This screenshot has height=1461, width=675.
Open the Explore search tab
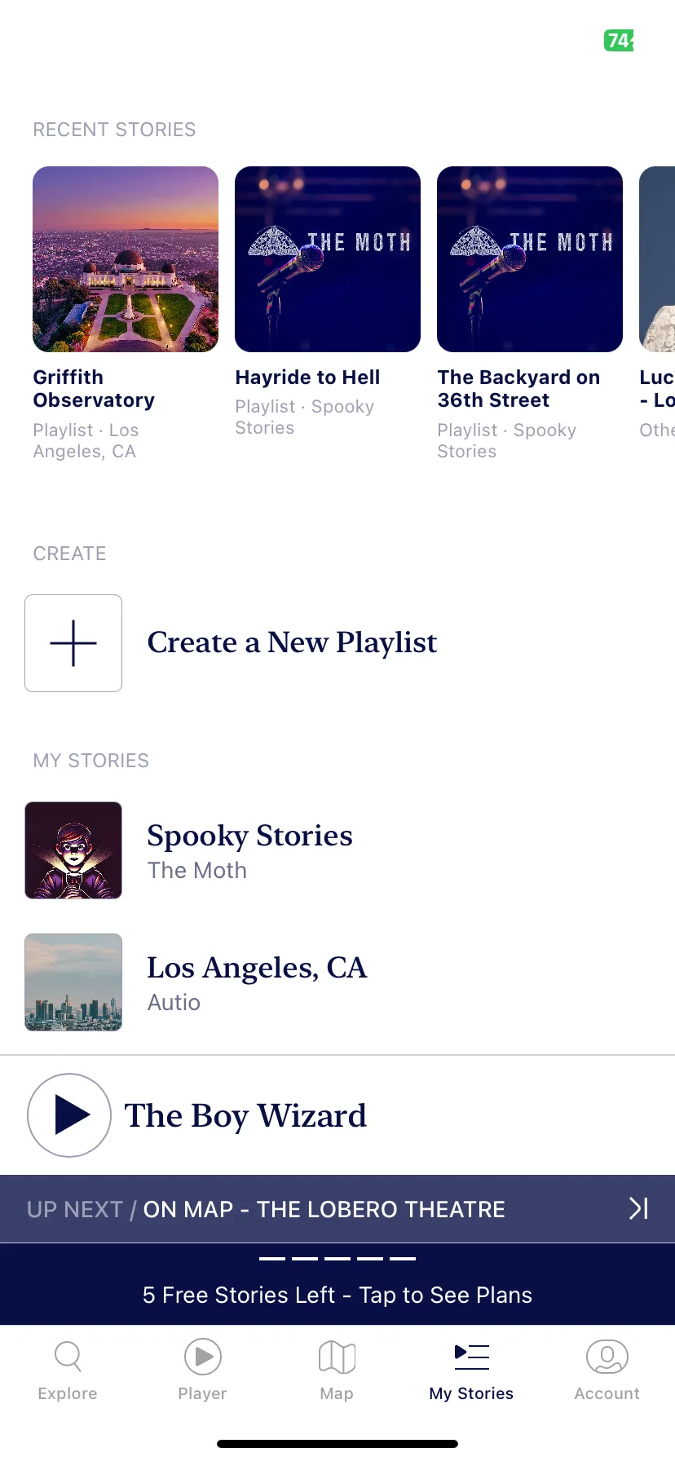68,1371
